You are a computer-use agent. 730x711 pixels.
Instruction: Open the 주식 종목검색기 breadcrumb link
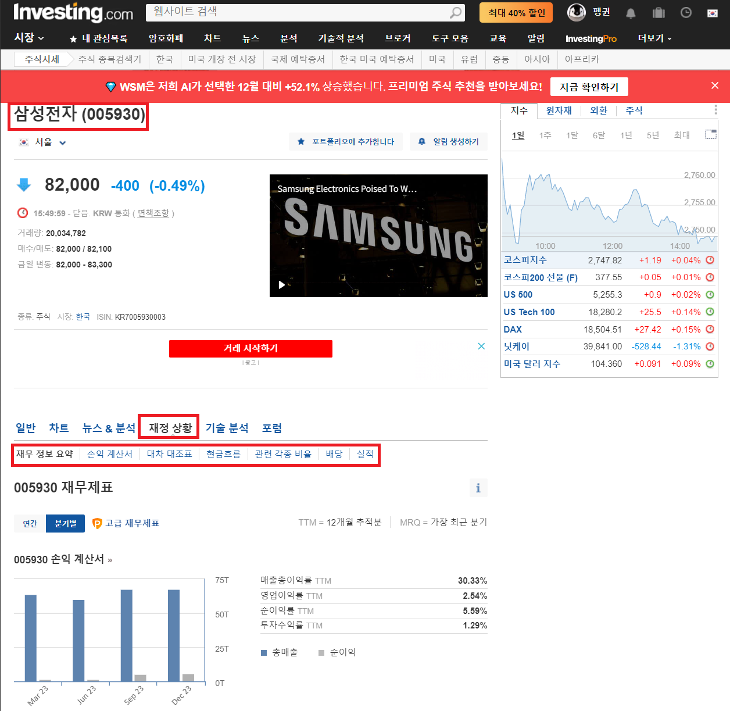click(x=110, y=59)
